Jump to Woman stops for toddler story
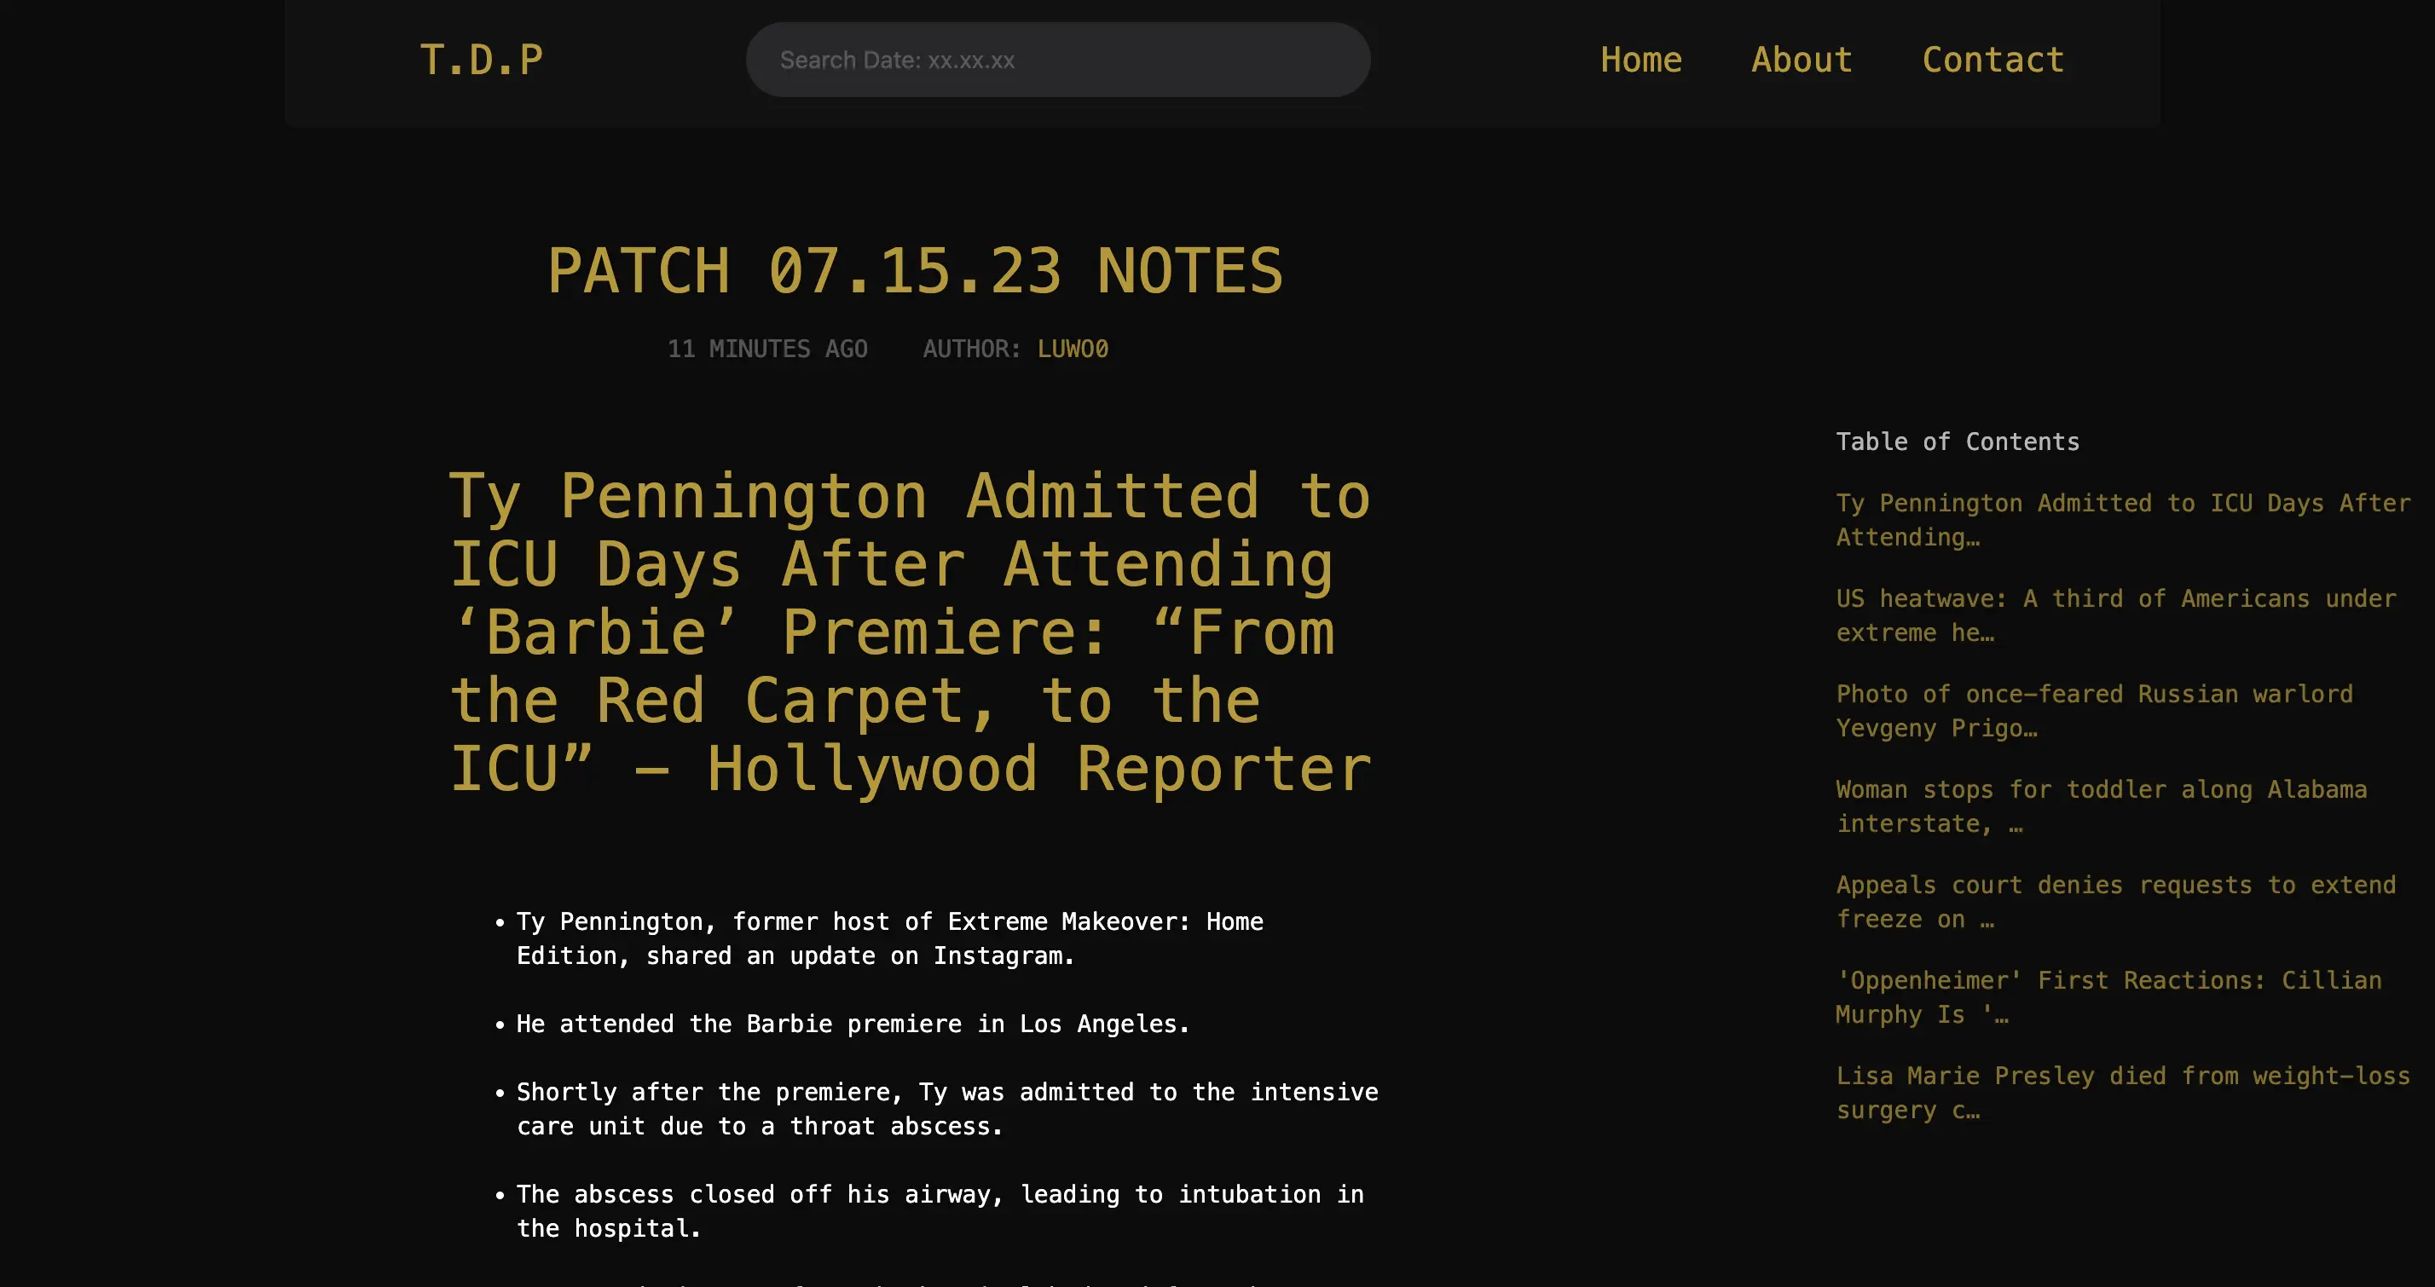Image resolution: width=2435 pixels, height=1287 pixels. click(2101, 806)
